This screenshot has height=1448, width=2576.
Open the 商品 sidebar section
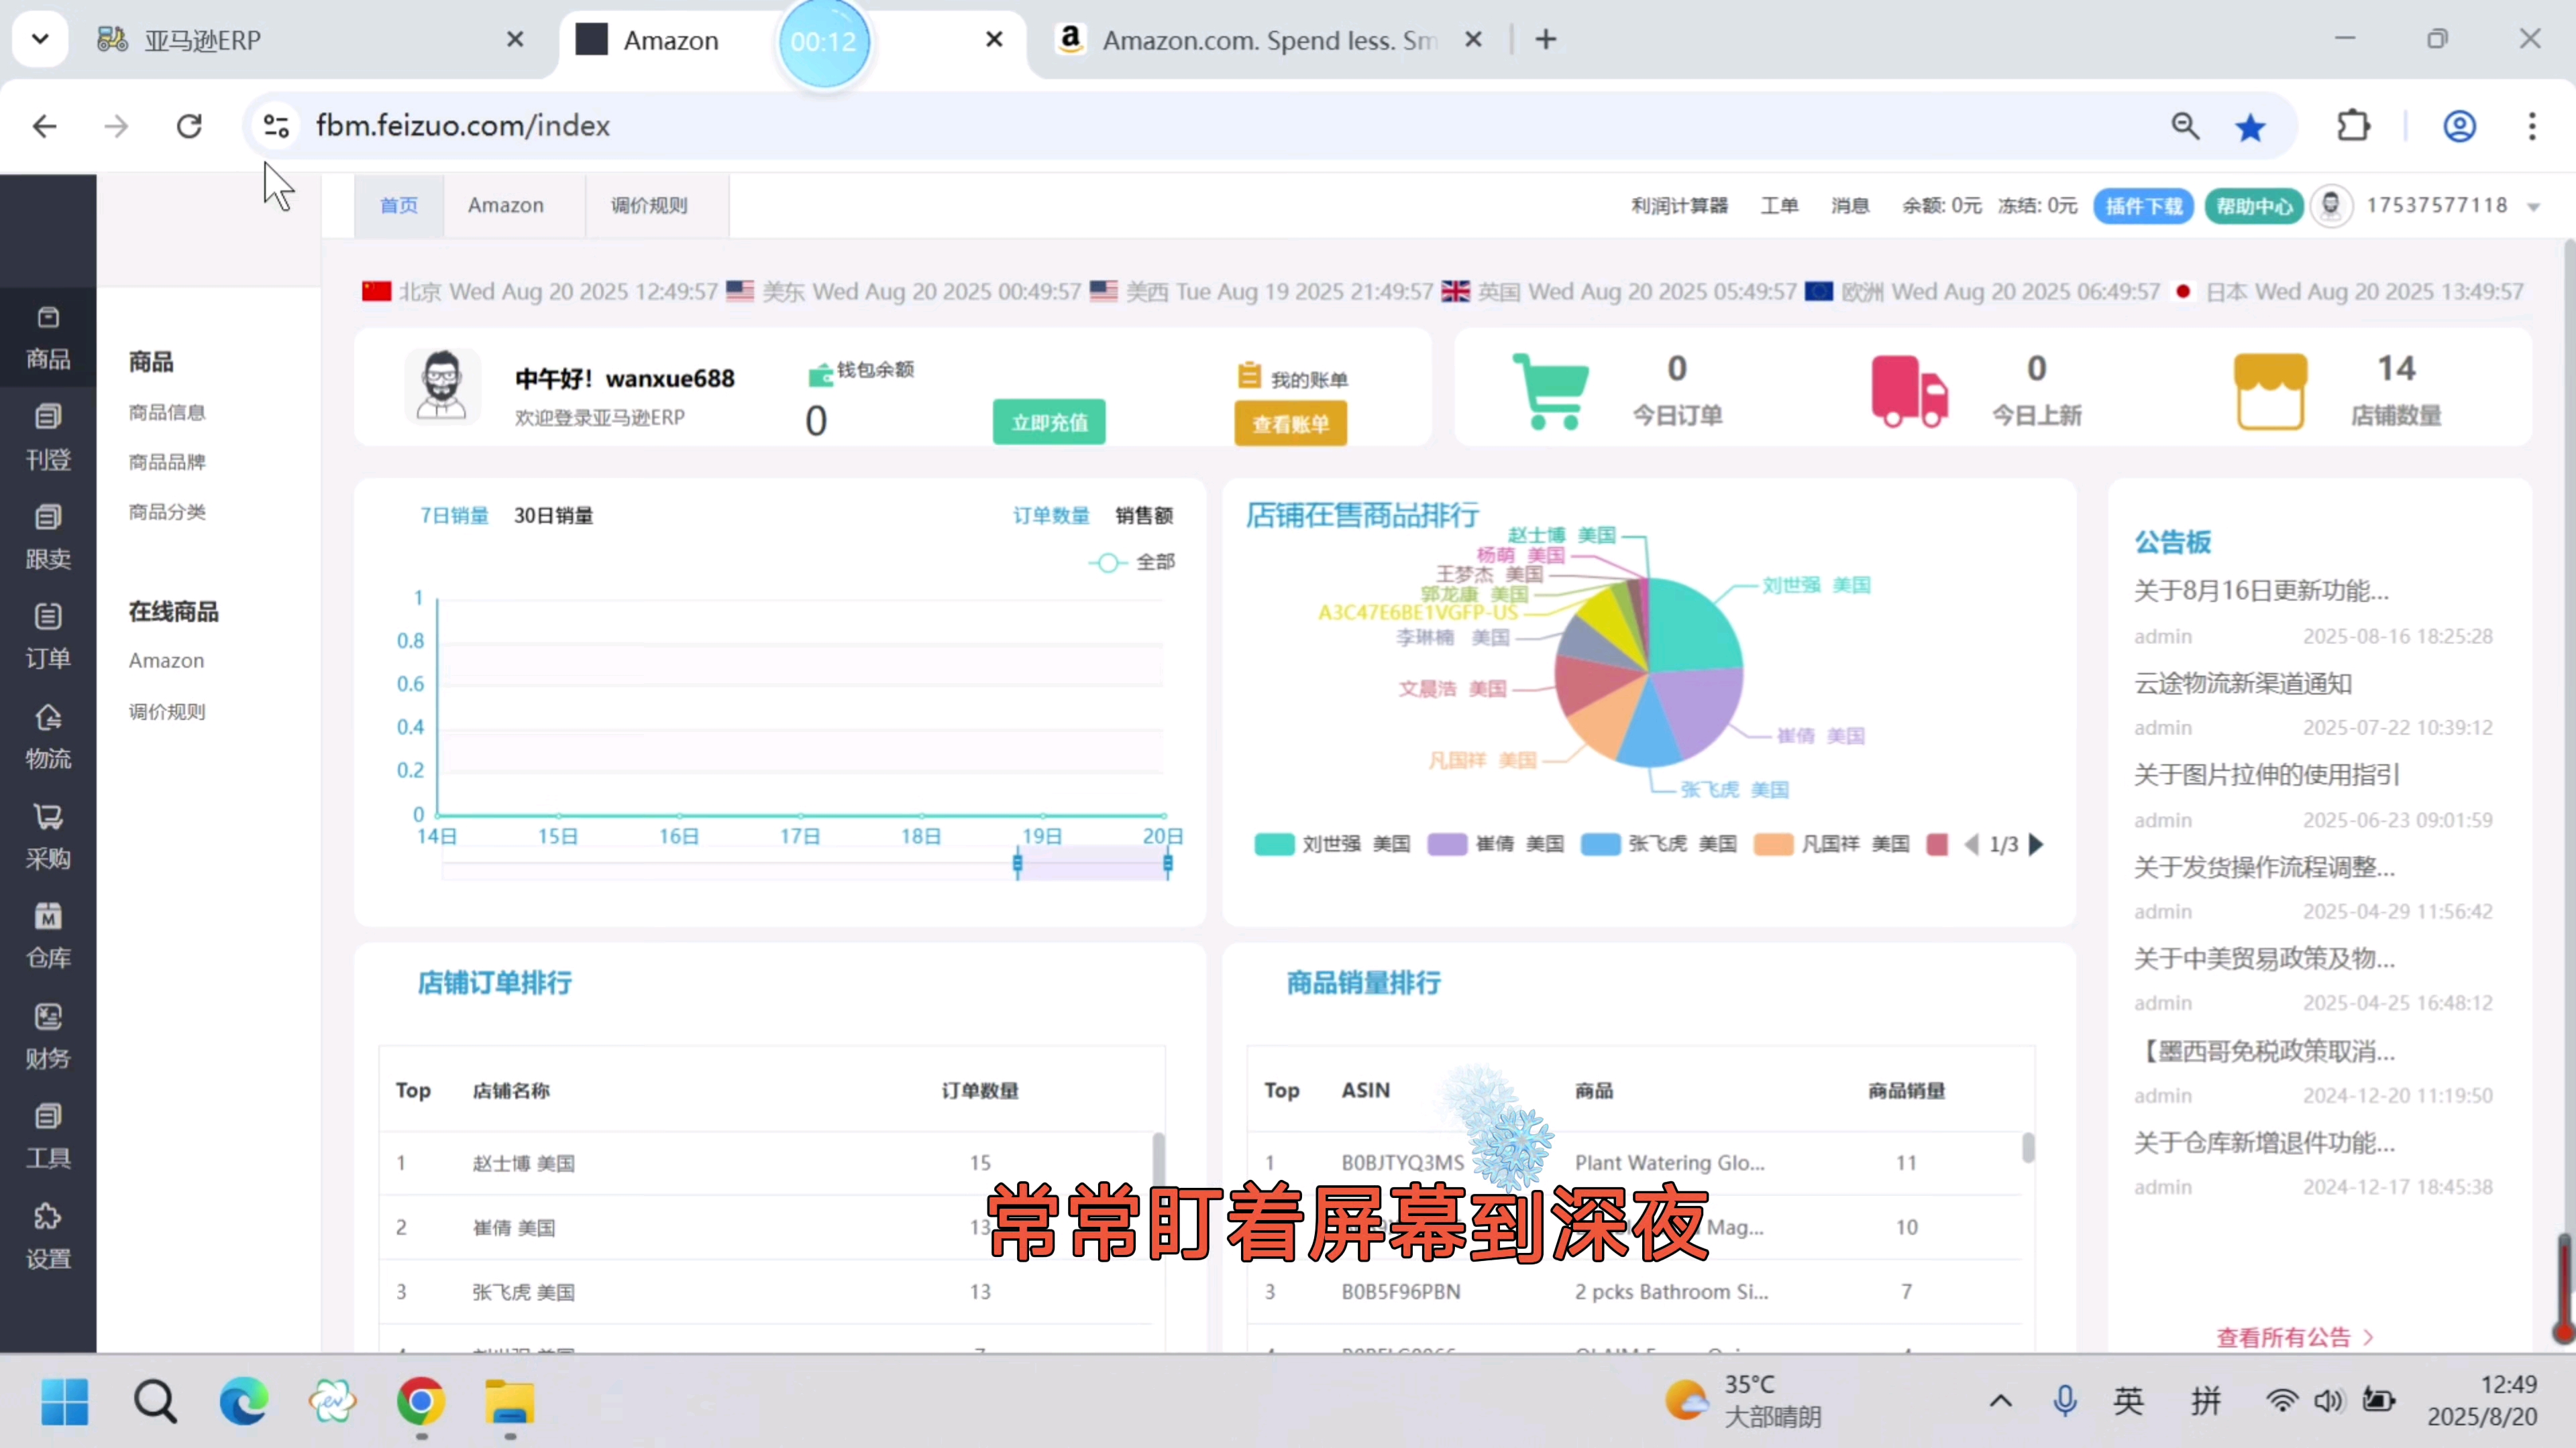[48, 338]
